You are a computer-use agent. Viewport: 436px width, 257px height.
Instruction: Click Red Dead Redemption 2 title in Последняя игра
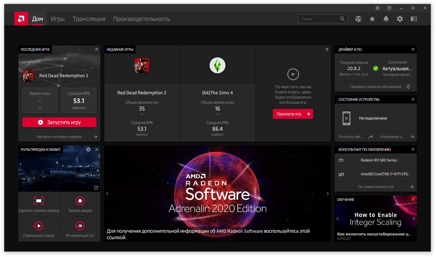coord(64,76)
